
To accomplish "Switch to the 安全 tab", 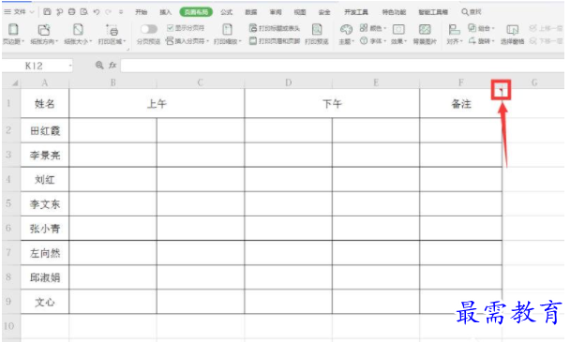I will tap(324, 12).
